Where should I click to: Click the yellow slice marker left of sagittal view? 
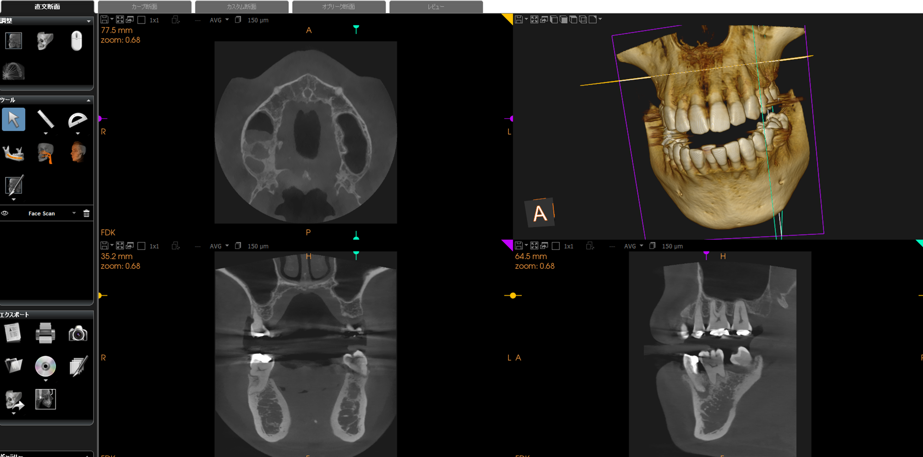[x=513, y=296]
